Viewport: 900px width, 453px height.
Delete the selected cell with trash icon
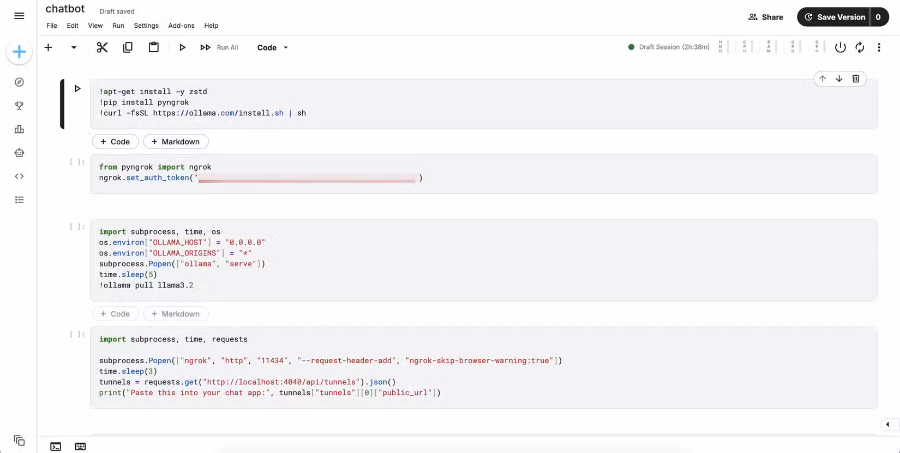pyautogui.click(x=855, y=79)
